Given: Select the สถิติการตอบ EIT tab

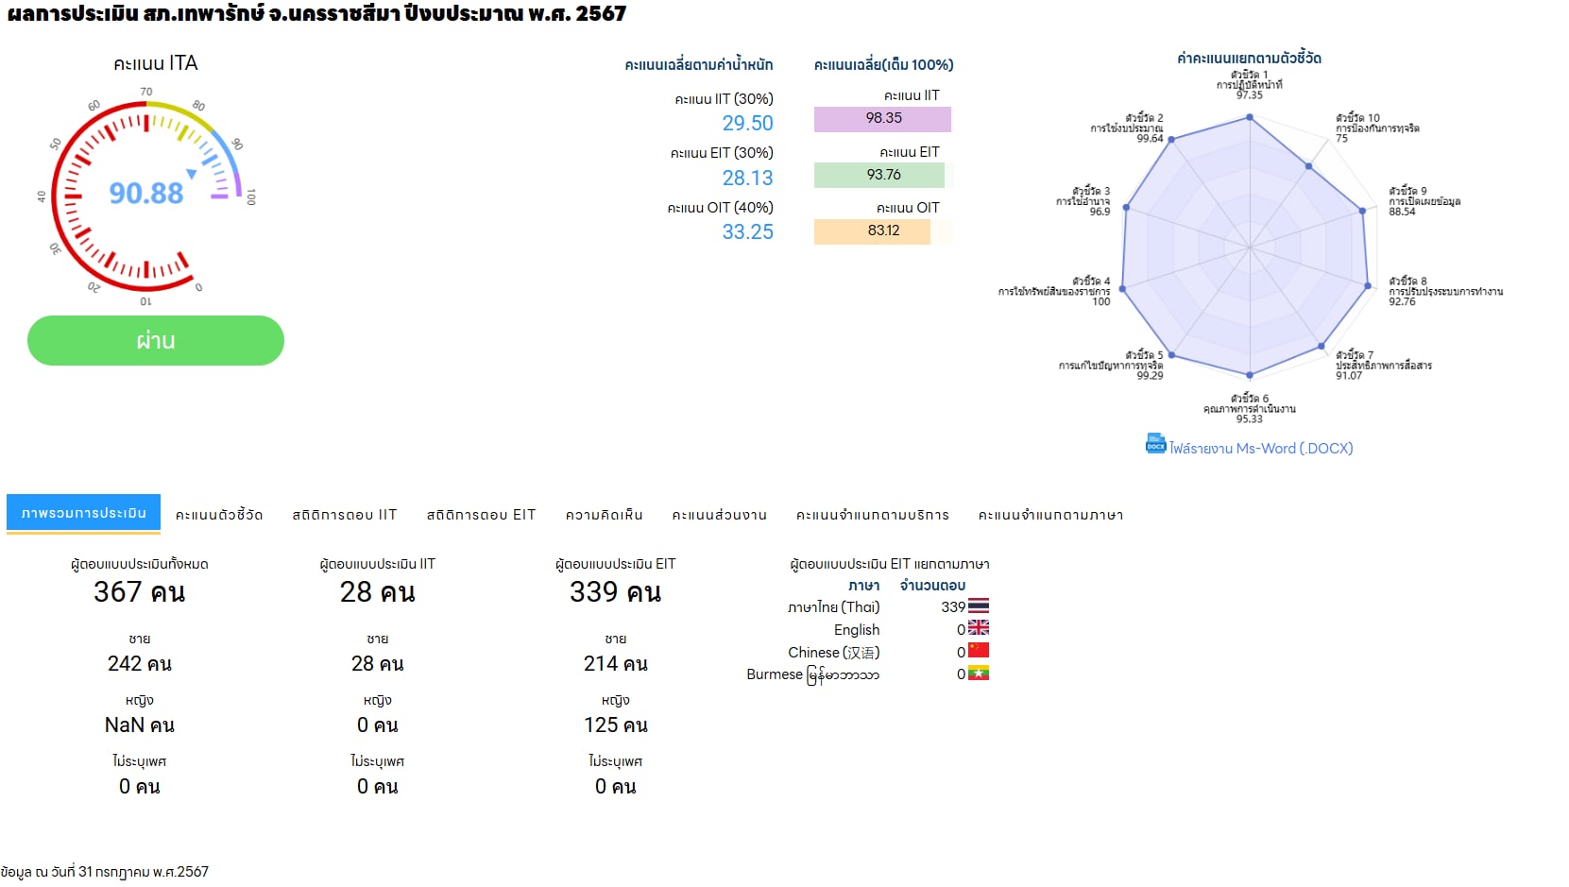Looking at the screenshot, I should coord(481,515).
